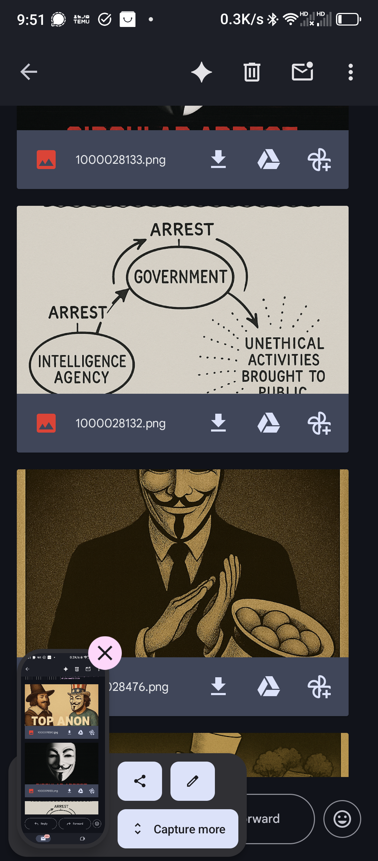This screenshot has width=378, height=861.
Task: Download the 28476.png attachment
Action: pos(218,687)
